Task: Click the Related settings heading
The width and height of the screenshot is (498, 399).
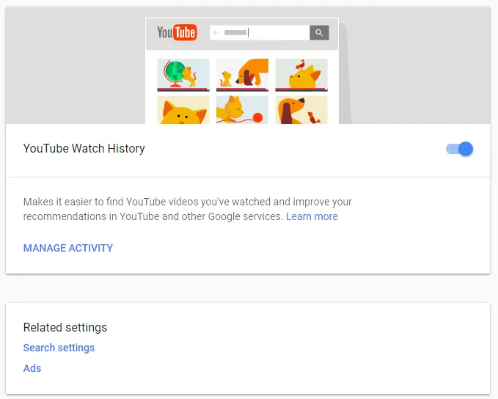Action: [65, 327]
